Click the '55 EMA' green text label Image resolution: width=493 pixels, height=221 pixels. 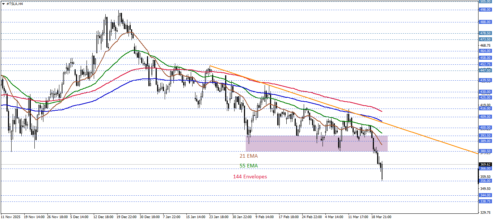pos(248,166)
